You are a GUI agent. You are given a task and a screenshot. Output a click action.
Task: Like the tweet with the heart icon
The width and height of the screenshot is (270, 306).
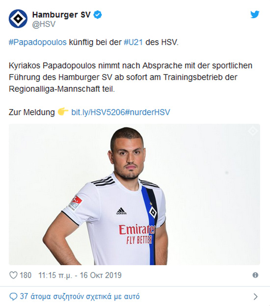click(13, 276)
